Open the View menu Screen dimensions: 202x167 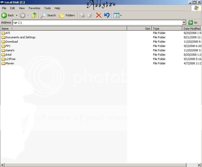pyautogui.click(x=22, y=8)
